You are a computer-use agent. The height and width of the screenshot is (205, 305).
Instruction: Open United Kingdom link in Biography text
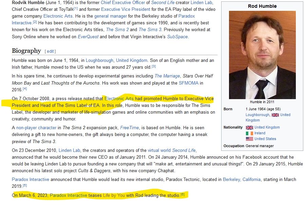coord(132,61)
